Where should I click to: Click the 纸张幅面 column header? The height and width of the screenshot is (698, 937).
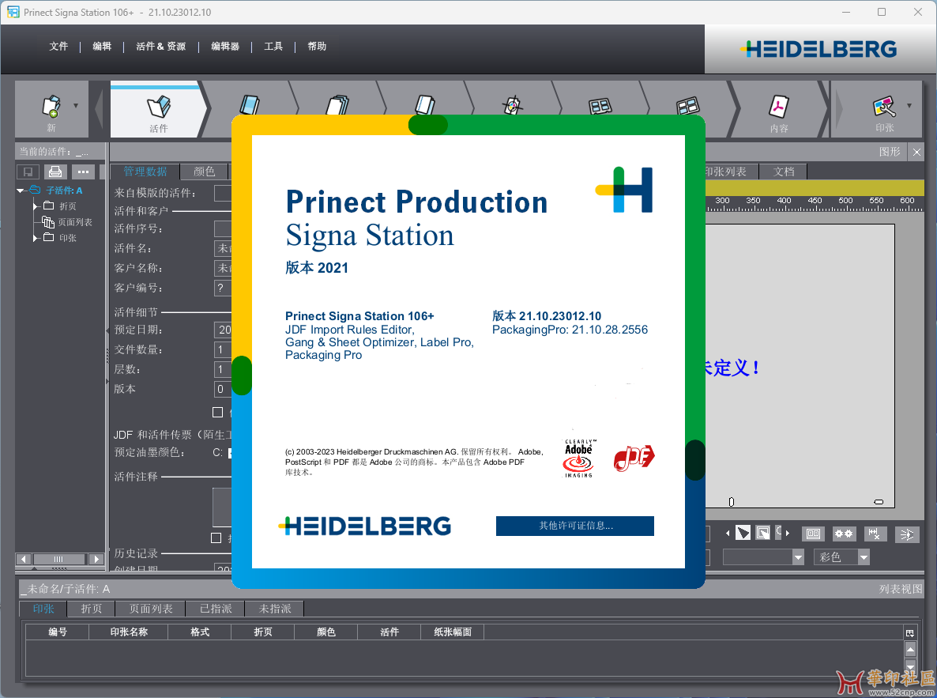click(453, 632)
